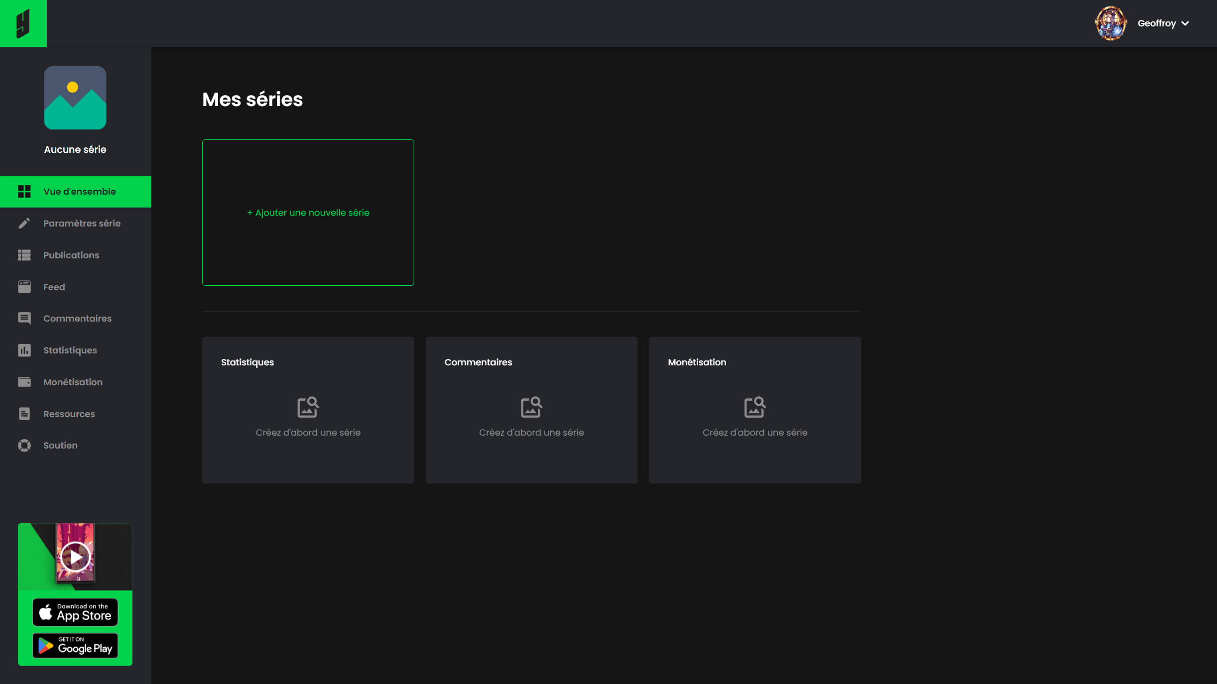This screenshot has height=684, width=1217.
Task: Click the bar chart Statistiques icon
Action: [x=24, y=350]
